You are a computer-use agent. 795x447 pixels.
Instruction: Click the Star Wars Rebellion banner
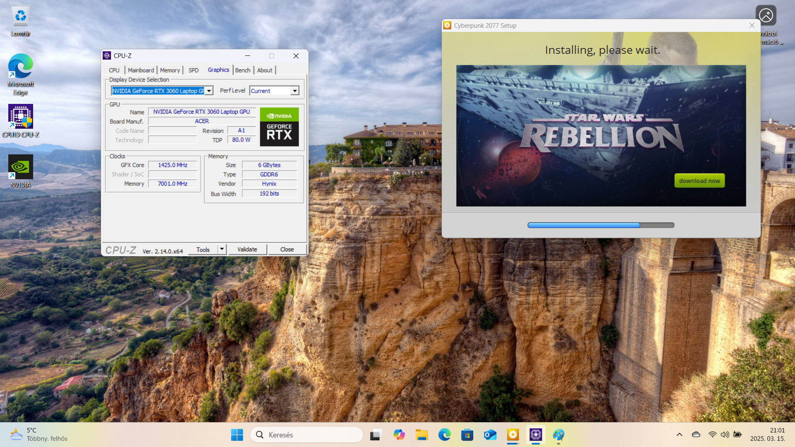pyautogui.click(x=601, y=135)
